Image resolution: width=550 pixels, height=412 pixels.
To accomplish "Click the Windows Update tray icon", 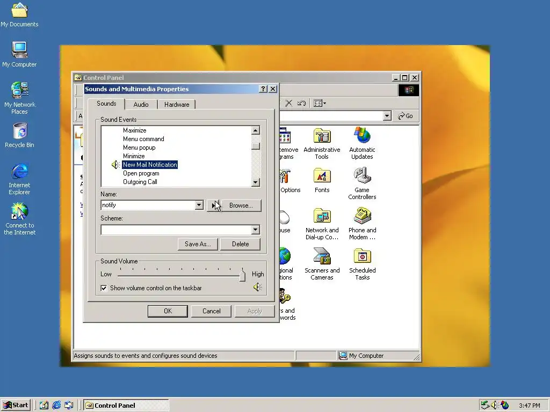I will (x=504, y=405).
